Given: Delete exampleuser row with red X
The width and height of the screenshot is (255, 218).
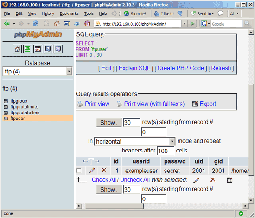Looking at the screenshot, I should 104,170.
